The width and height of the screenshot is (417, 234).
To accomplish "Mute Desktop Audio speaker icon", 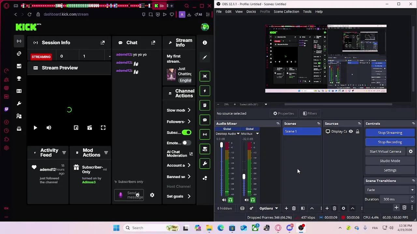I will tap(224, 200).
